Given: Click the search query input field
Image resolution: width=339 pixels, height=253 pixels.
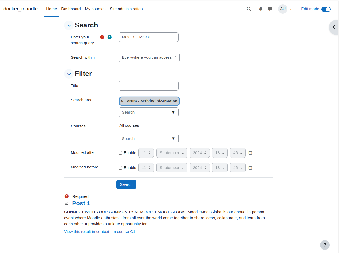Looking at the screenshot, I should pyautogui.click(x=148, y=37).
